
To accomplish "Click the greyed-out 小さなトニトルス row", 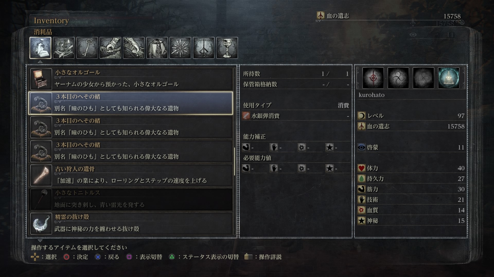I will (x=131, y=200).
